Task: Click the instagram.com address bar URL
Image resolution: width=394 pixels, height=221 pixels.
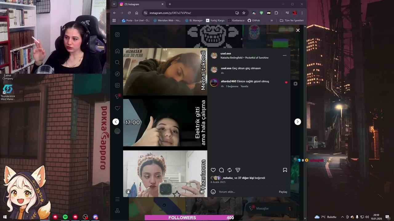Action: point(170,13)
